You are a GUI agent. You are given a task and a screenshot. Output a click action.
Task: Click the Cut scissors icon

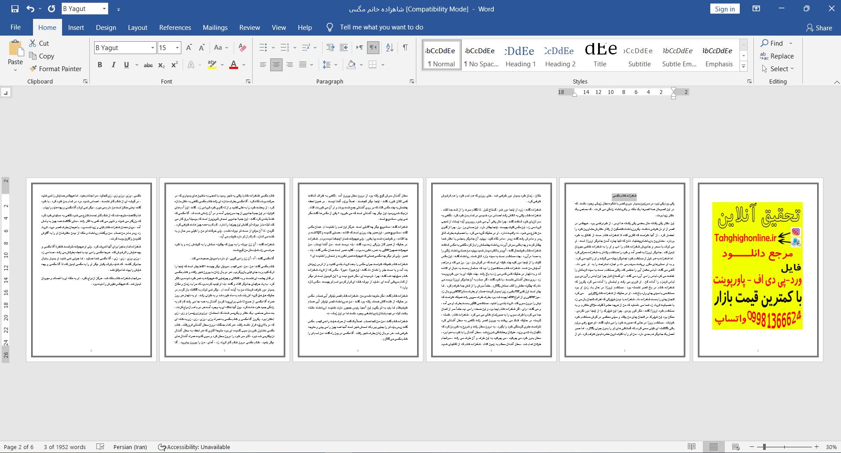(x=33, y=43)
